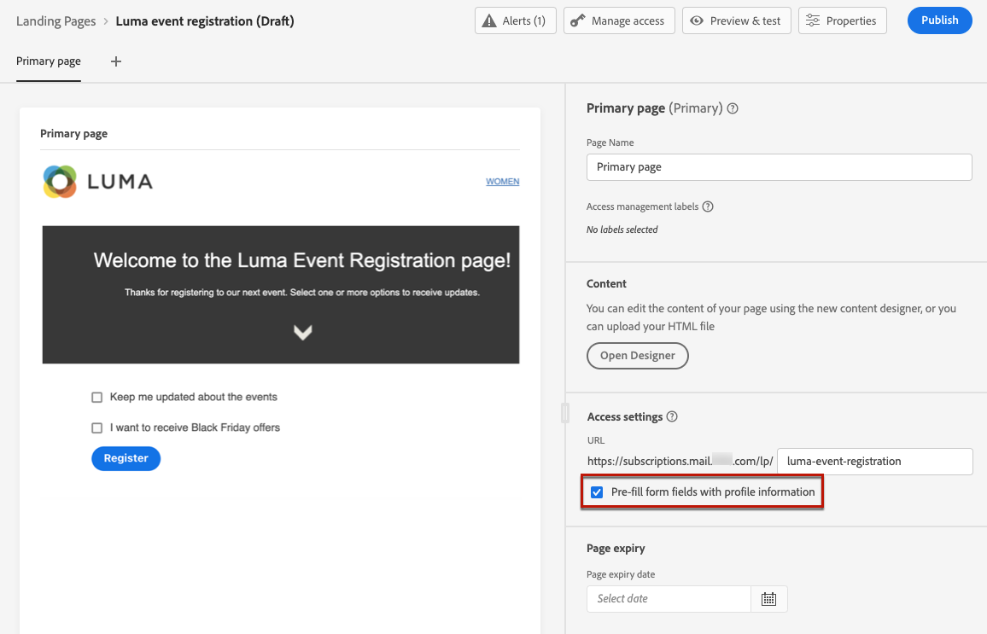Go to Landing Pages breadcrumb
Screen dimensions: 987x634
(x=55, y=21)
